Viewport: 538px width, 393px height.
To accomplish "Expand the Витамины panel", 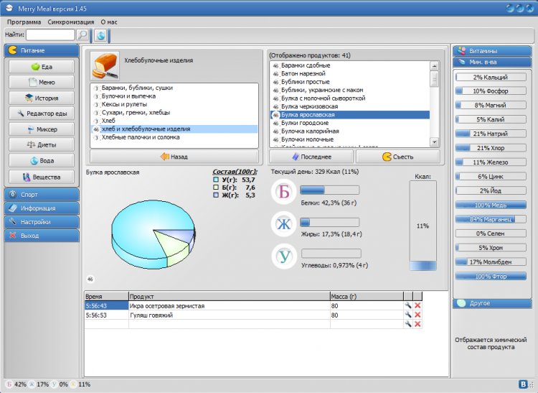I will click(492, 51).
